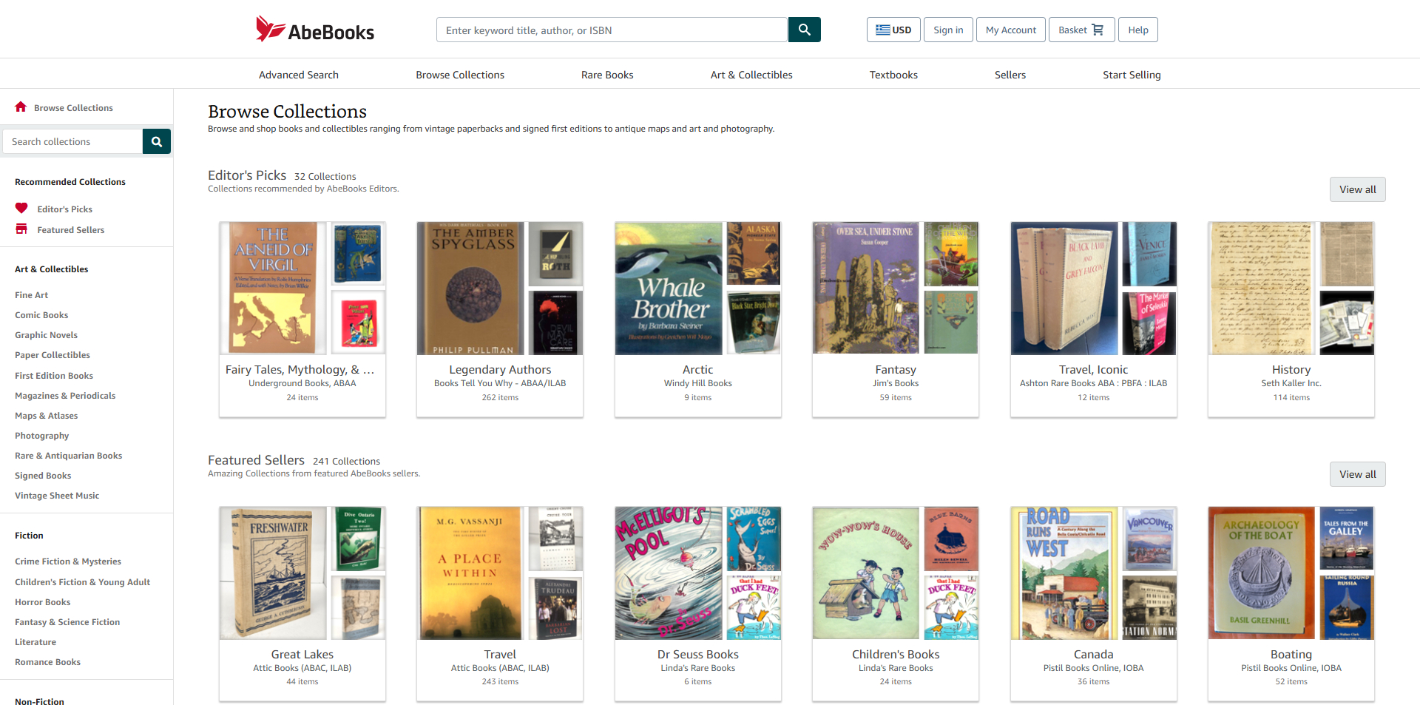Click the Whale Brother Arctic collection thumbnail
Screen dimensions: 1420x705
click(668, 288)
